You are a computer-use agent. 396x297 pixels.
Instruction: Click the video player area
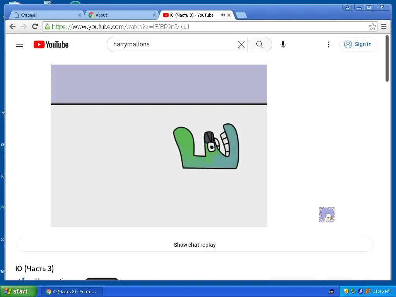click(159, 146)
